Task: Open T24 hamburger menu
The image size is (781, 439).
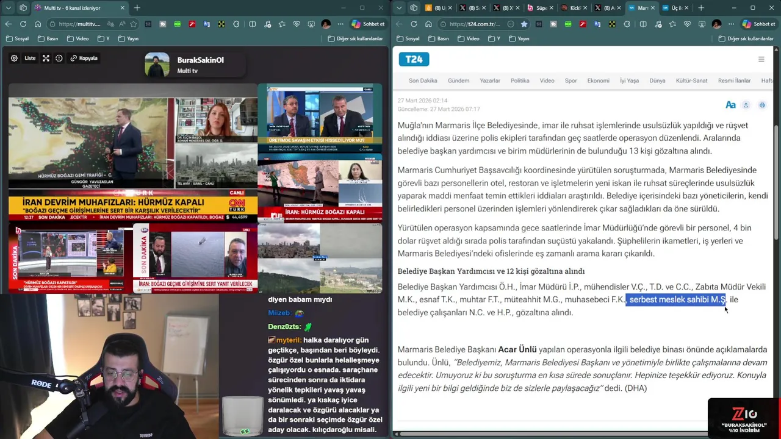Action: click(x=761, y=59)
